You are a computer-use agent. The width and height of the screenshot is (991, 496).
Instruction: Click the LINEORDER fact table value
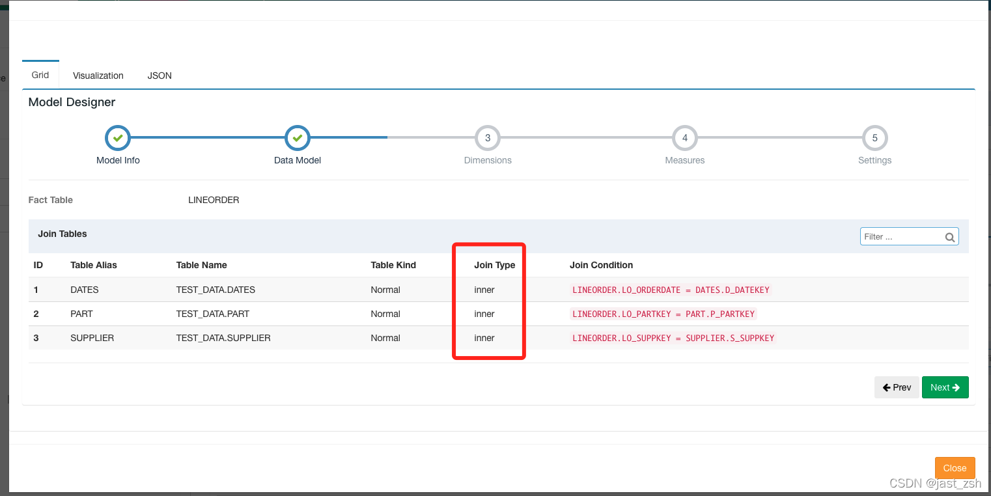click(214, 200)
